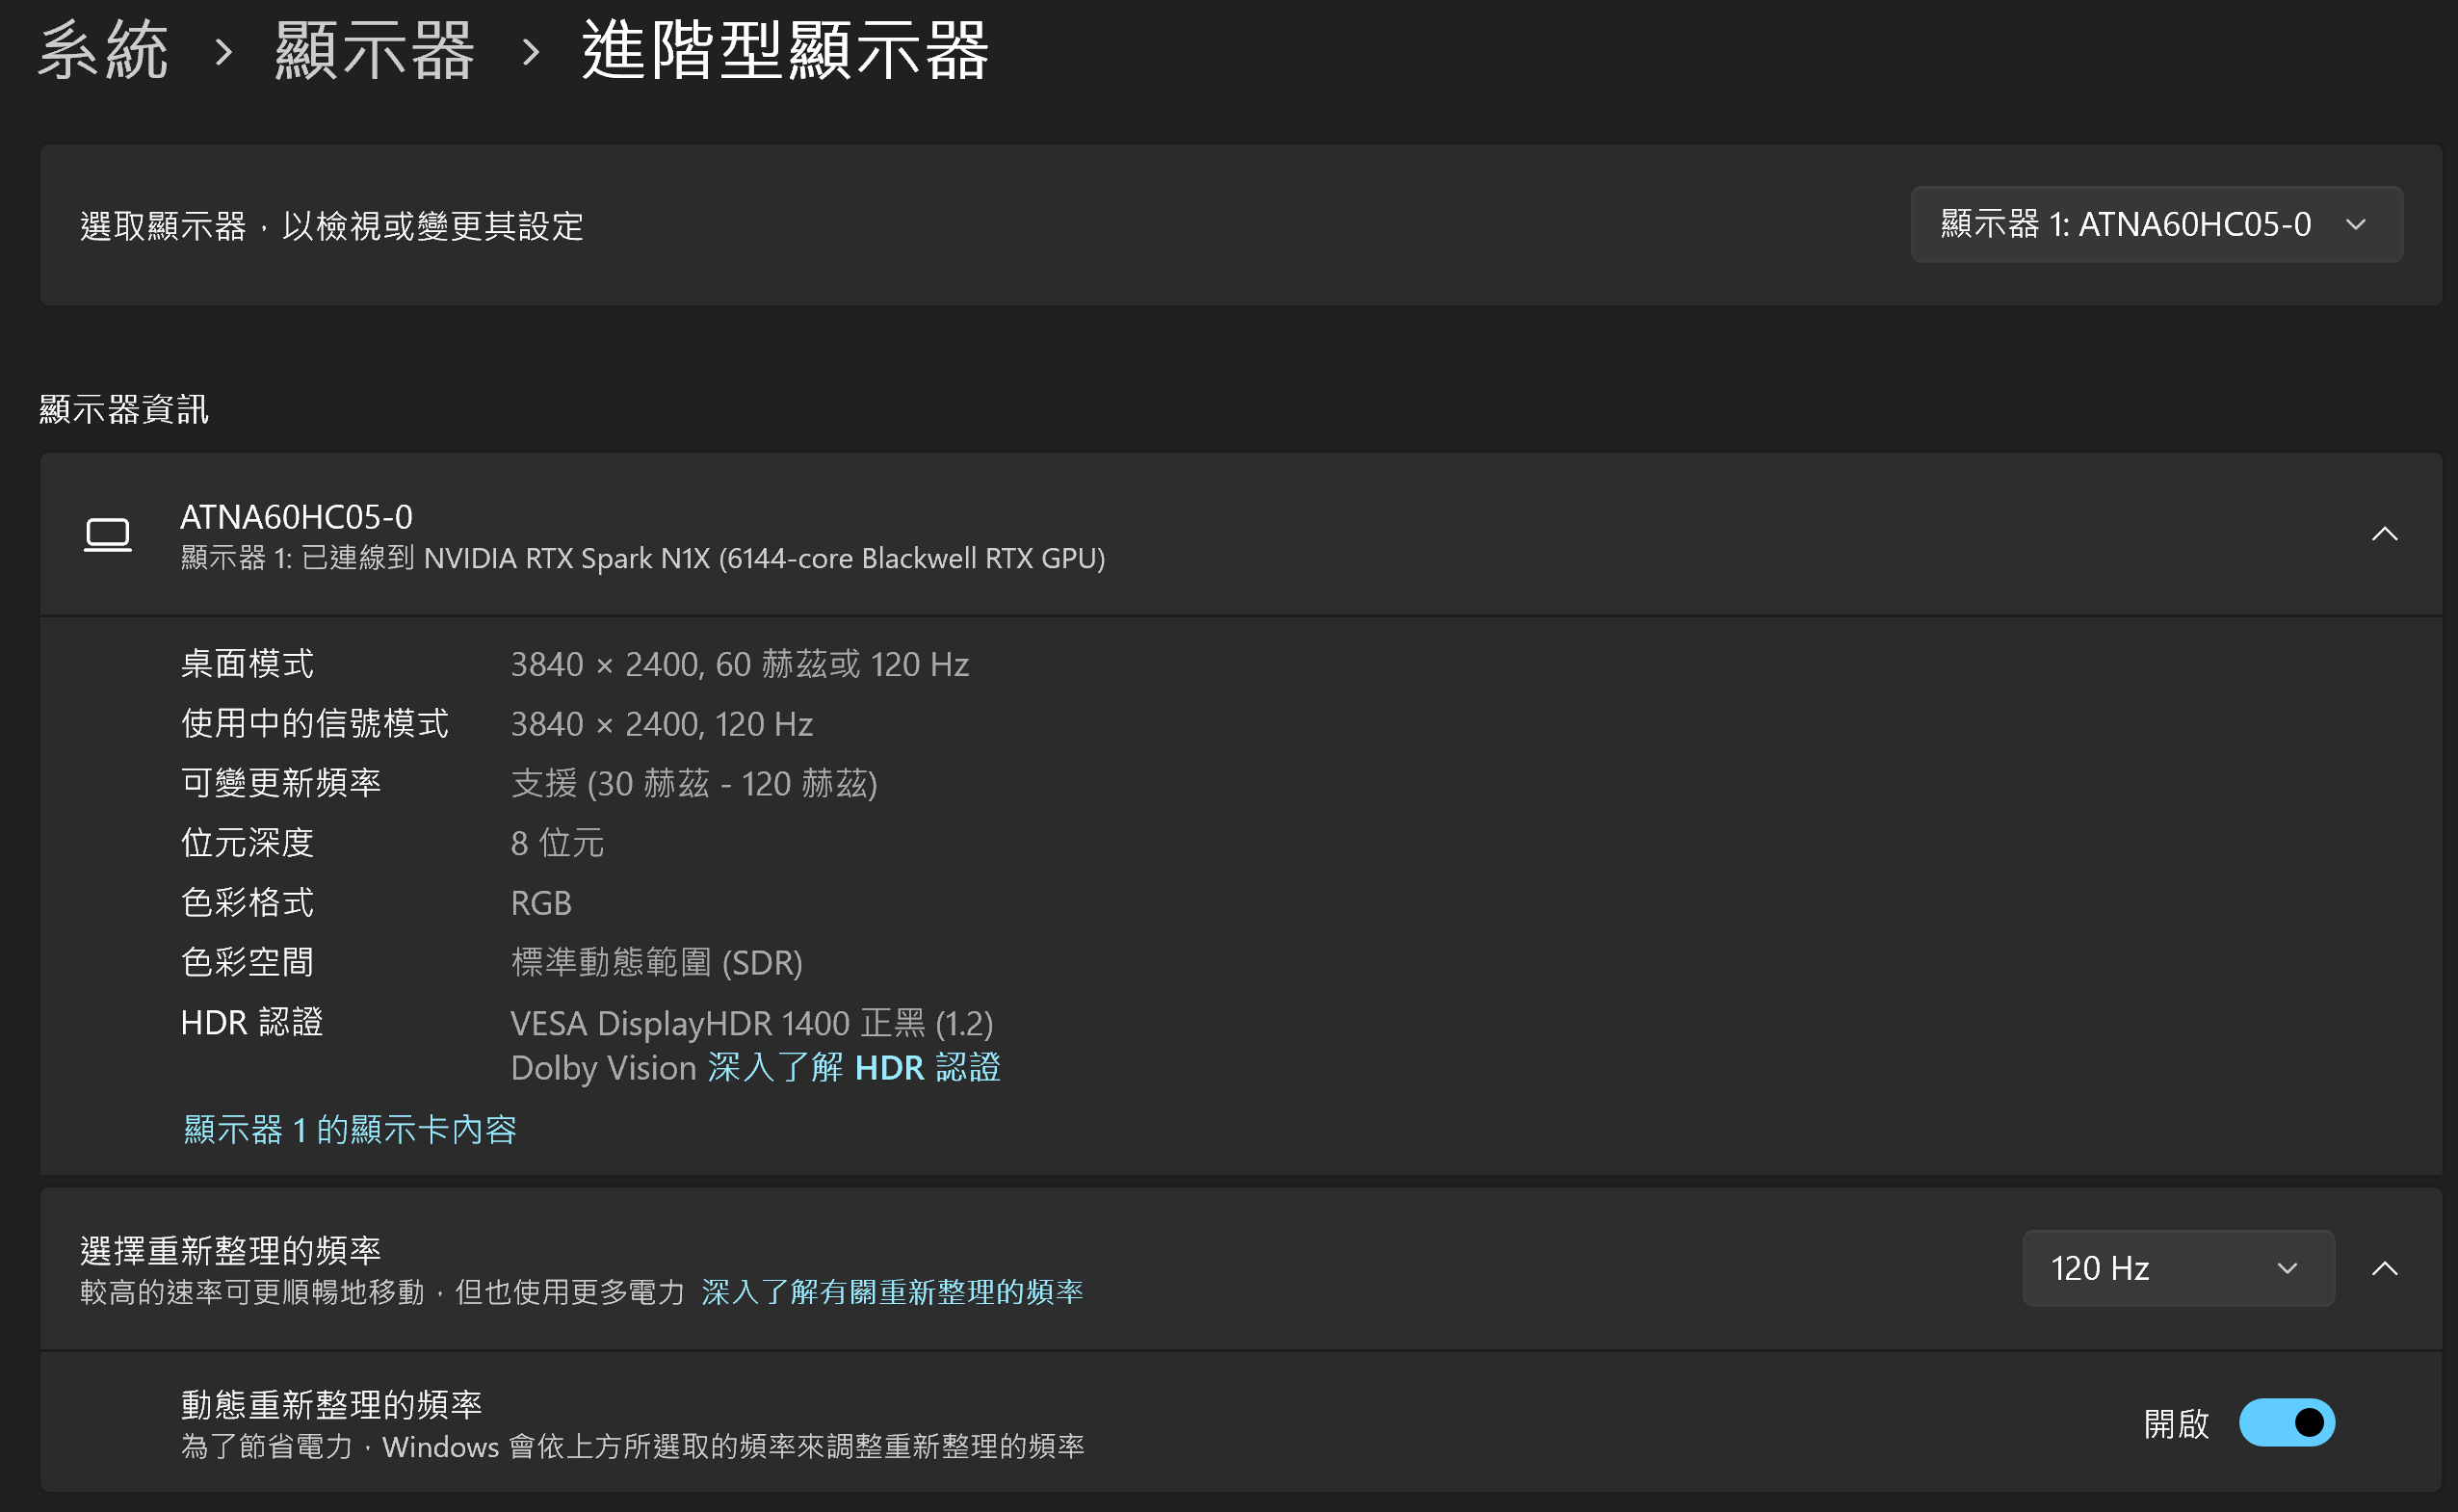The image size is (2458, 1512).
Task: Click the VESA DisplayHDR 1400 正黑 (1.2) value
Action: coord(752,1023)
